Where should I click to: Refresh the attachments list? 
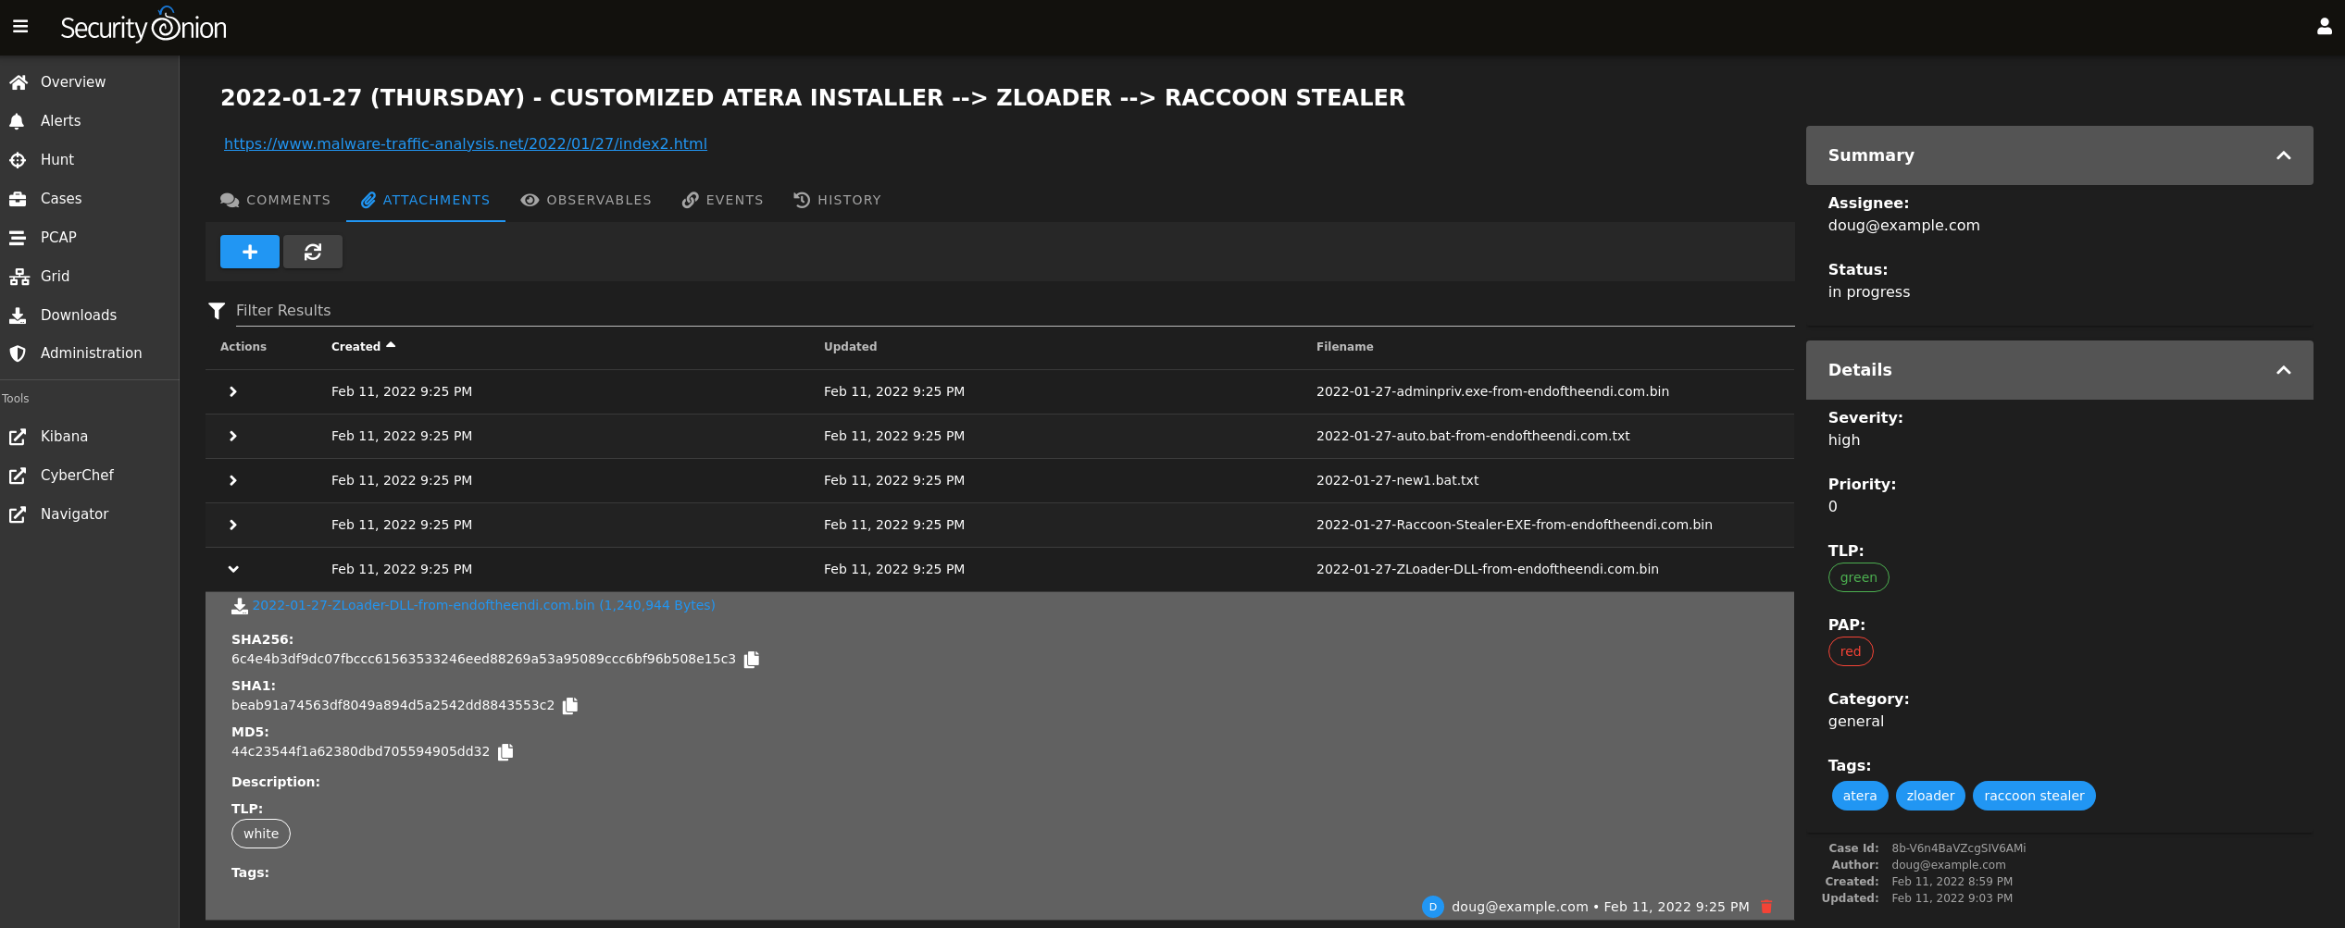pyautogui.click(x=313, y=252)
